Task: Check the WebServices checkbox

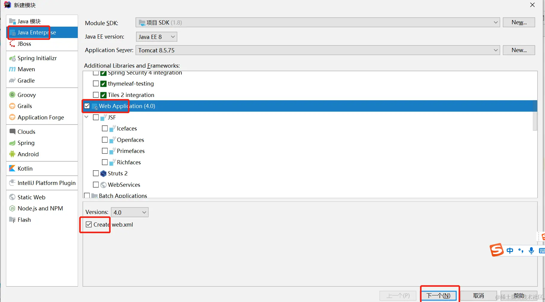Action: coord(96,185)
